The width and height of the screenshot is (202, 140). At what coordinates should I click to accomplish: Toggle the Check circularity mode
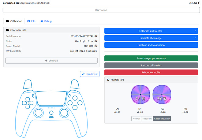click(x=162, y=119)
